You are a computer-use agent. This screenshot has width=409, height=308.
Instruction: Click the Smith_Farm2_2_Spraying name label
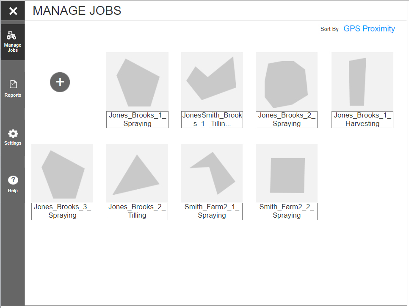coord(287,211)
